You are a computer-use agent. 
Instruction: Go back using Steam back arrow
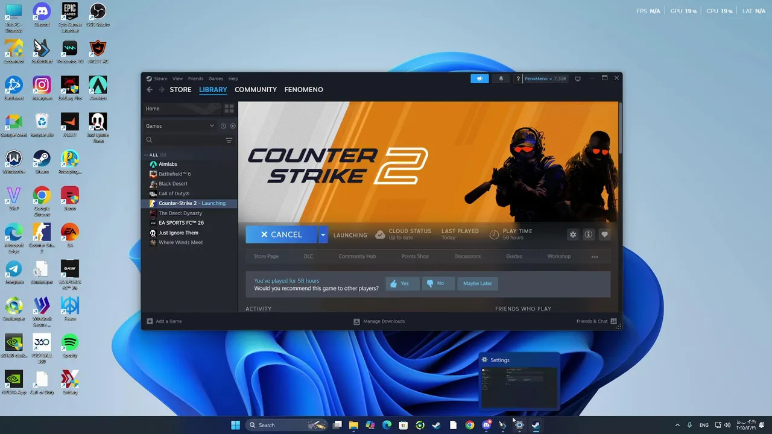[150, 90]
